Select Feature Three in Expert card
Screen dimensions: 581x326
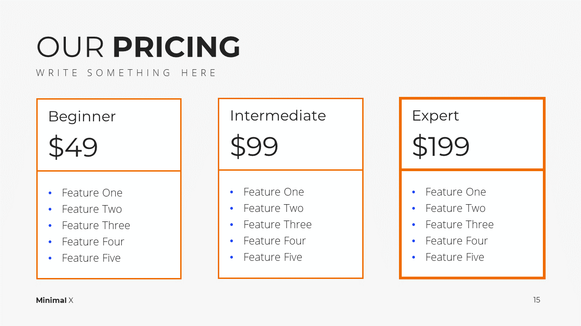coord(459,225)
